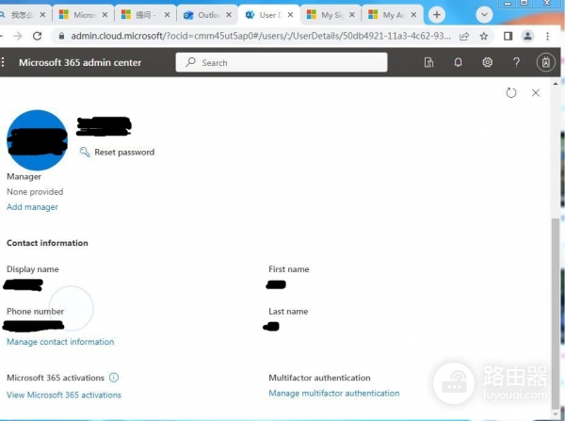Open the document icon in admin header

tap(428, 62)
